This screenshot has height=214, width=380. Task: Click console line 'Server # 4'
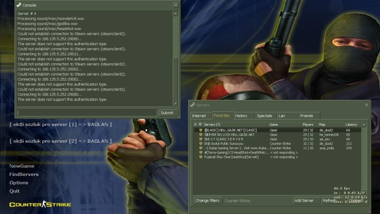(27, 14)
